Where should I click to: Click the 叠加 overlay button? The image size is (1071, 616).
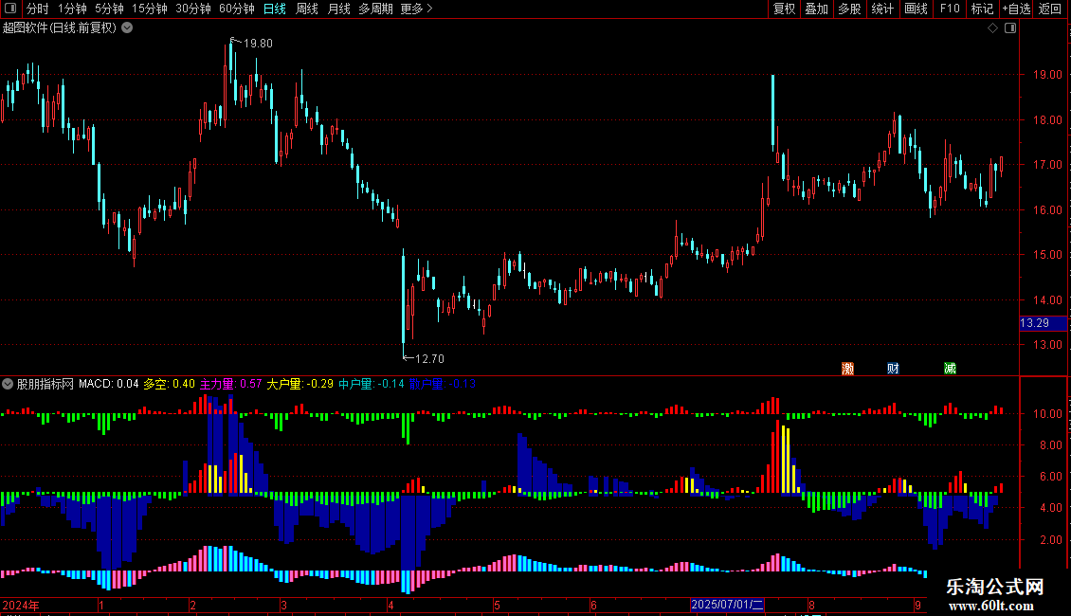tap(816, 9)
